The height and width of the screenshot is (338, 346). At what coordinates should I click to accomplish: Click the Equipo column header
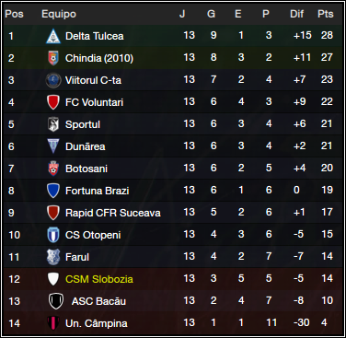click(x=59, y=14)
